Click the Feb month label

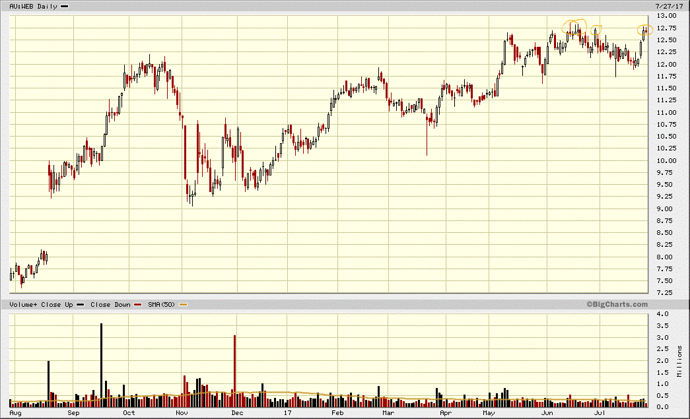point(337,413)
